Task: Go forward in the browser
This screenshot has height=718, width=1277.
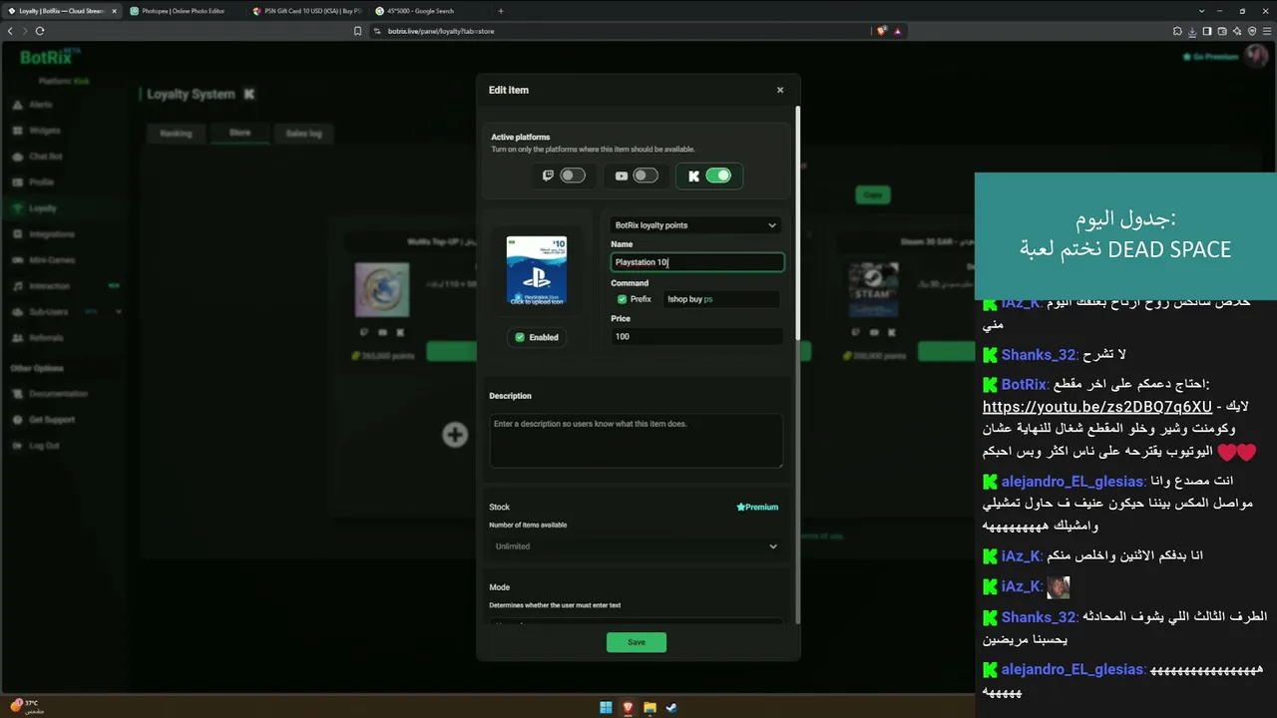Action: point(24,31)
